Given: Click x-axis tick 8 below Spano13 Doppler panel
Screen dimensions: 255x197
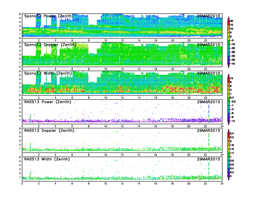Looking at the screenshot, I should point(89,69).
